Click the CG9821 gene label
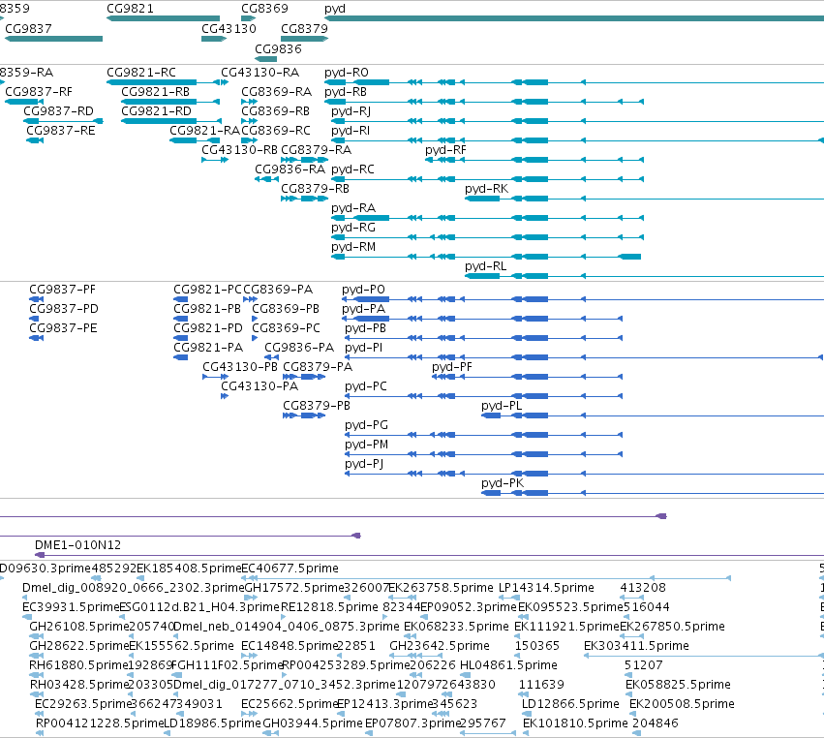The width and height of the screenshot is (824, 738). tap(131, 9)
